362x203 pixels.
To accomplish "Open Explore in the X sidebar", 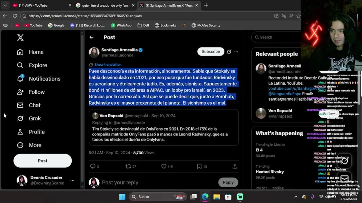I will pyautogui.click(x=32, y=65).
